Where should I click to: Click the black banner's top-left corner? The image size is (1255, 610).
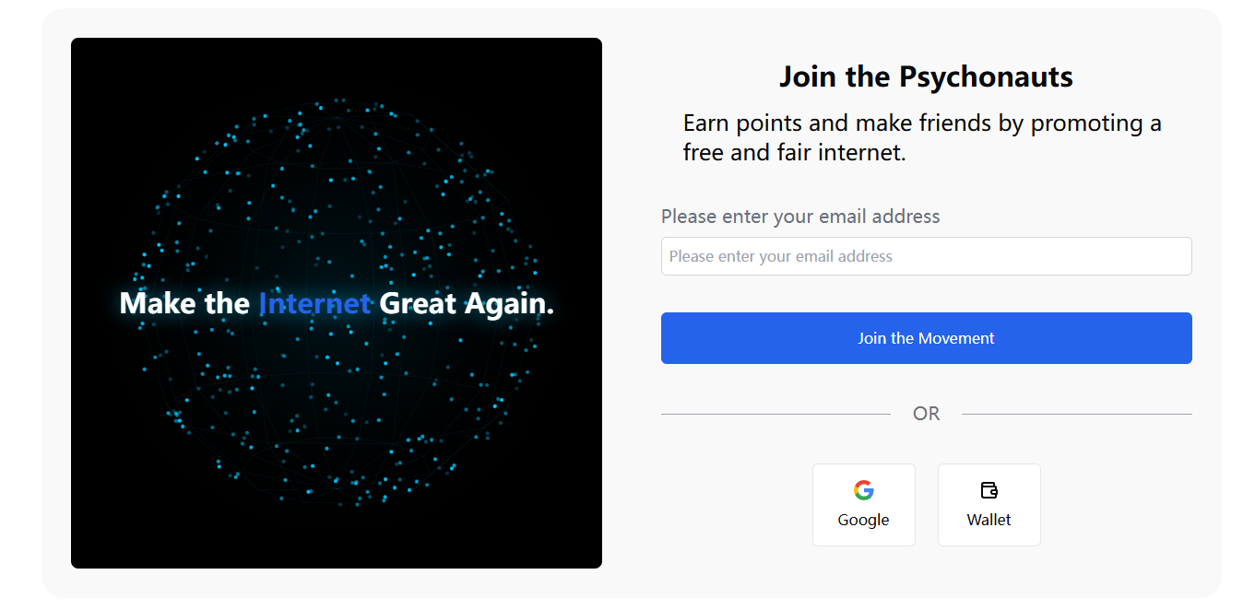[77, 44]
